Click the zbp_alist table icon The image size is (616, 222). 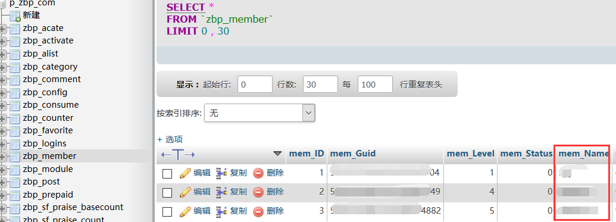(x=14, y=54)
